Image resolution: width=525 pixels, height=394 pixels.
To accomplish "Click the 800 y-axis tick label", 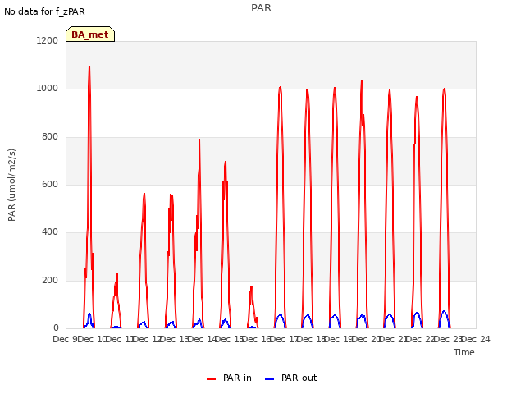I will point(50,137).
